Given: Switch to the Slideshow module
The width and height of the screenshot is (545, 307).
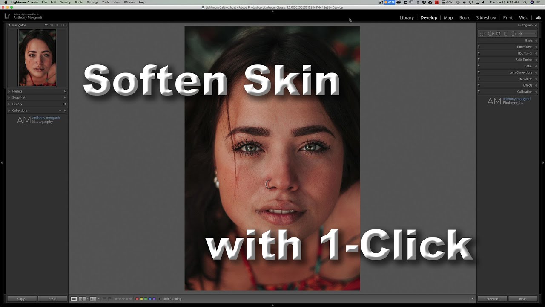Looking at the screenshot, I should click(x=486, y=17).
